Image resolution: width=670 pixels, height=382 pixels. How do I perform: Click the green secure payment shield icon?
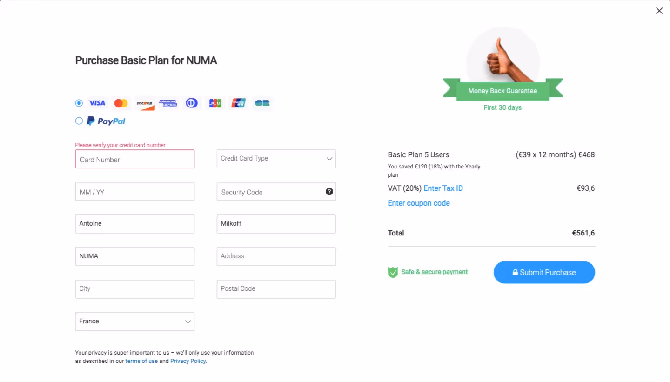392,272
